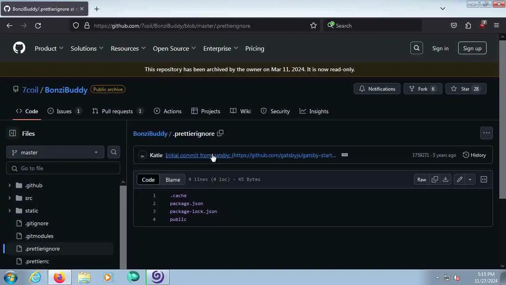The height and width of the screenshot is (285, 506).
Task: View the Raw file button
Action: pyautogui.click(x=422, y=179)
